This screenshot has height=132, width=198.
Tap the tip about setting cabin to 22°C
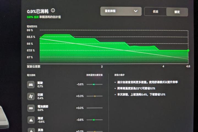pyautogui.click(x=136, y=88)
